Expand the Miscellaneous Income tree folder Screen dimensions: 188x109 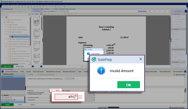click(x=6, y=59)
